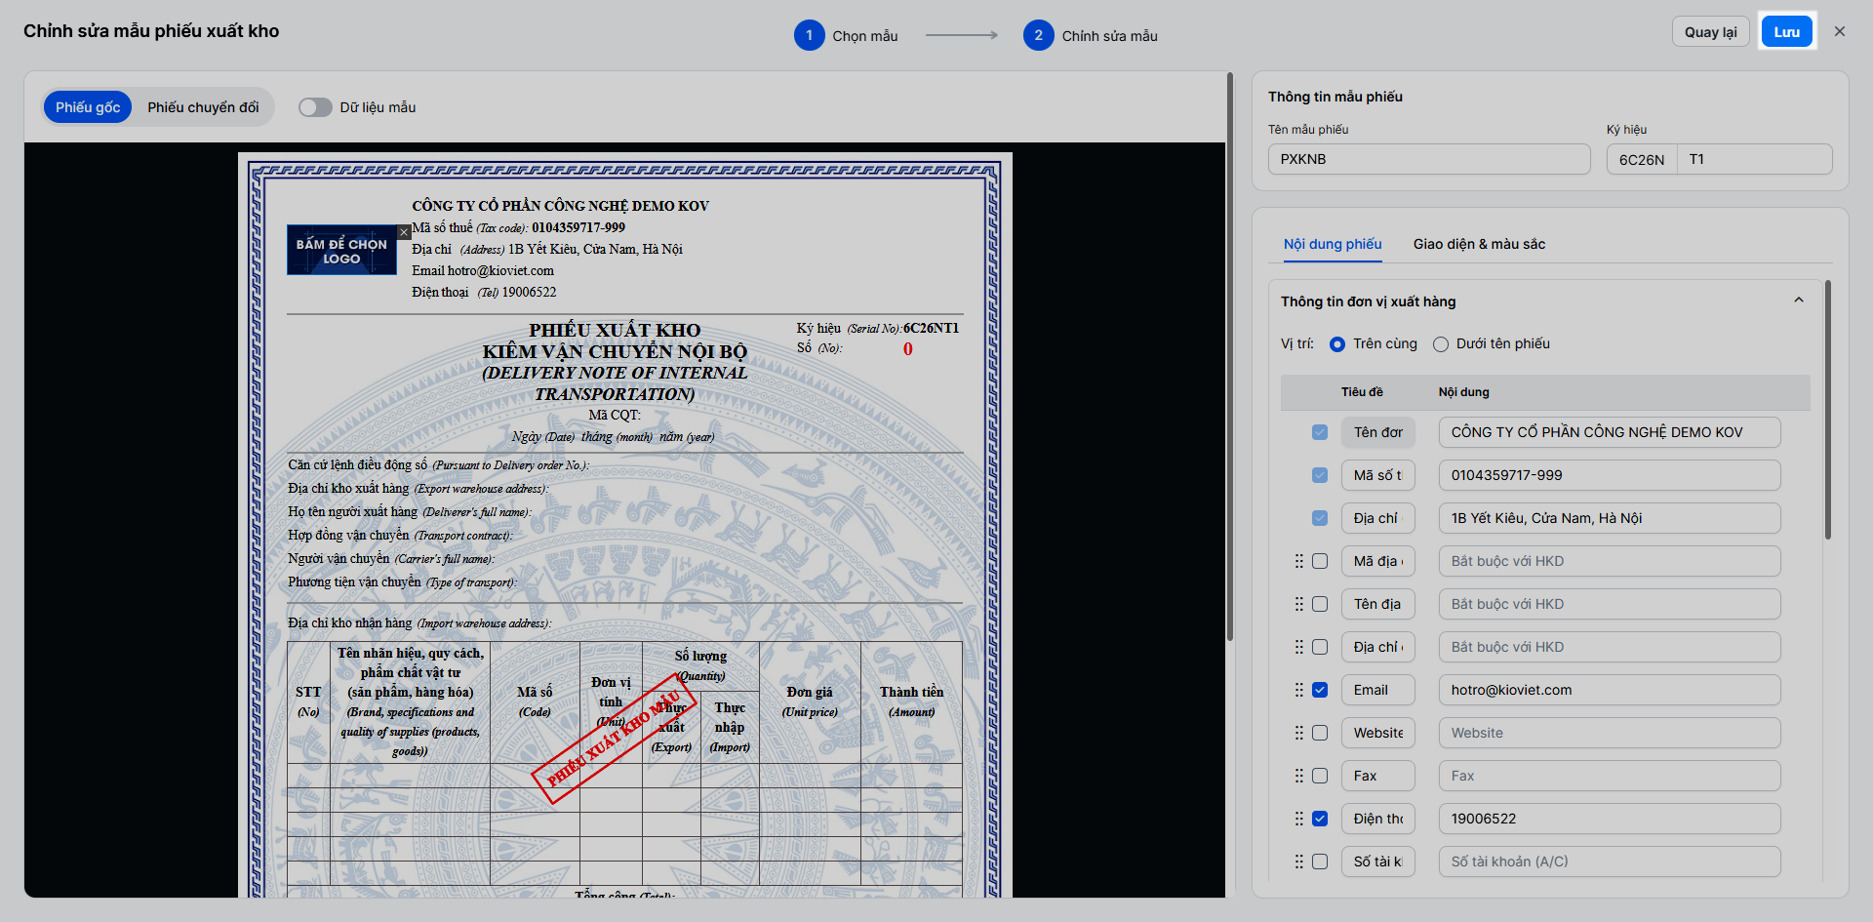Image resolution: width=1873 pixels, height=922 pixels.
Task: Switch to Phiếu gốc view
Action: [88, 107]
